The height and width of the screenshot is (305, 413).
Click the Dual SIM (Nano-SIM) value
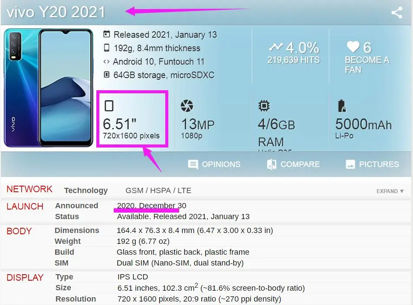point(180,263)
